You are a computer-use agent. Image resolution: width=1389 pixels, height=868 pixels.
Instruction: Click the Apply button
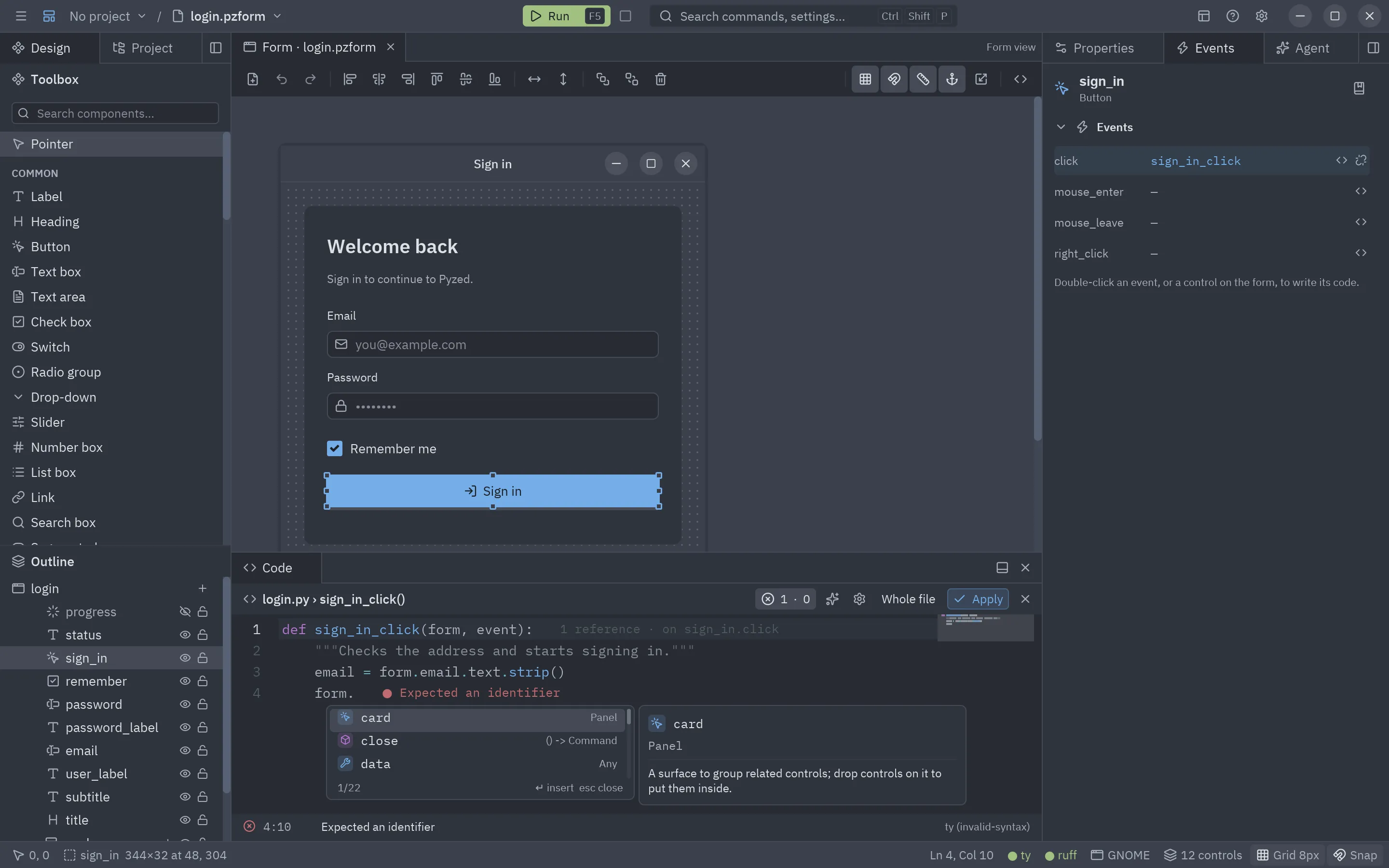978,599
